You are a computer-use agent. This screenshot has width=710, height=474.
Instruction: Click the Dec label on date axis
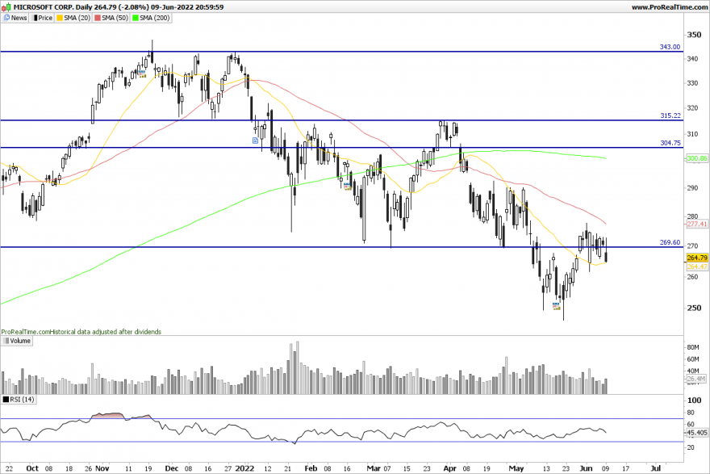click(x=172, y=468)
